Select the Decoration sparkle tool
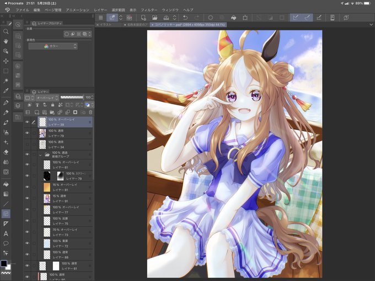The height and width of the screenshot is (281, 375). (x=6, y=142)
